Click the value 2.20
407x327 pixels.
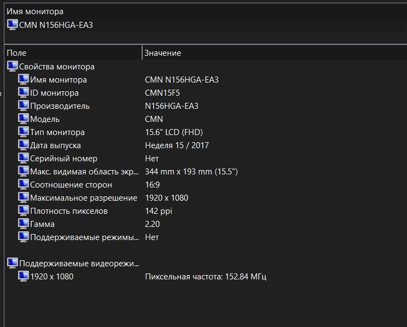tap(153, 224)
